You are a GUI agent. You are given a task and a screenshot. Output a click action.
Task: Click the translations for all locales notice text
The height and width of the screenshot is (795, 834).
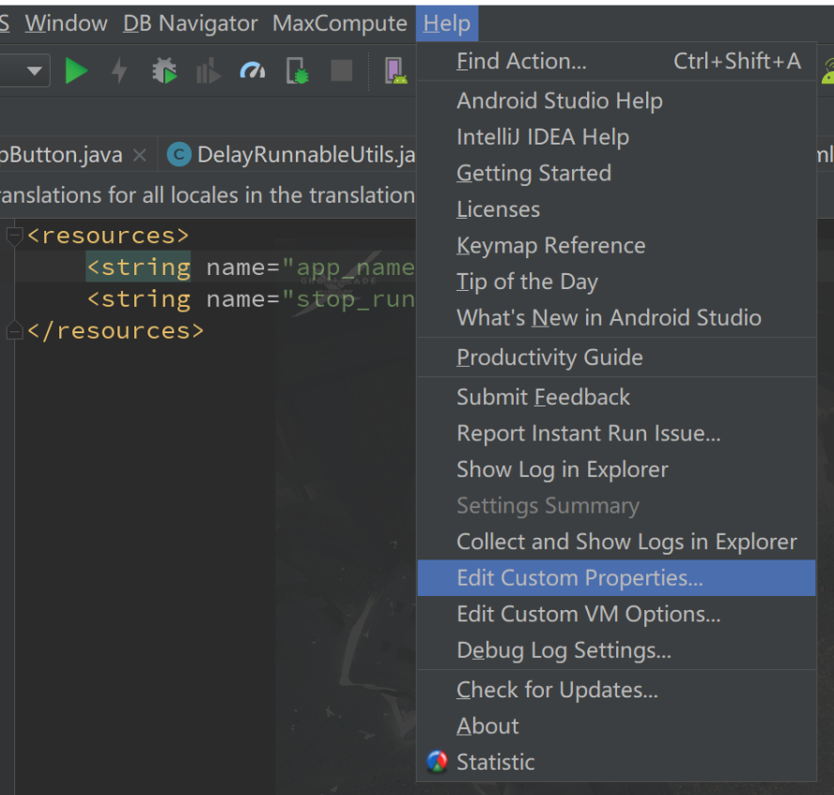point(208,195)
